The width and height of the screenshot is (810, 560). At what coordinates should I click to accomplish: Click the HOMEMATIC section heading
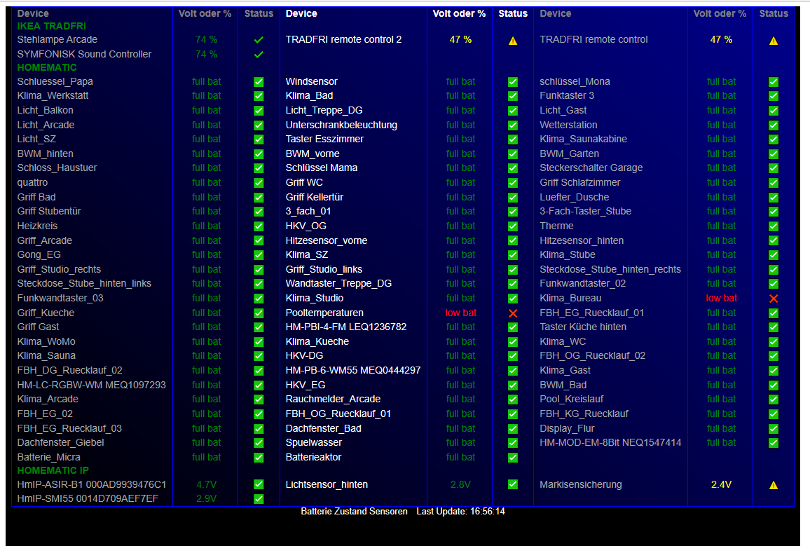tap(47, 67)
